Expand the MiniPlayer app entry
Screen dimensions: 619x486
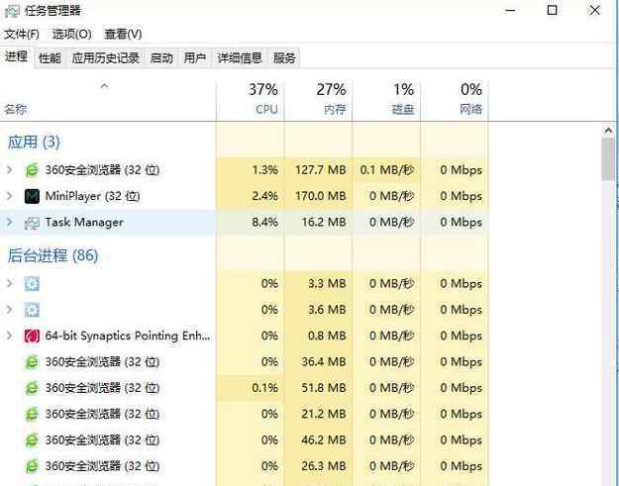click(10, 196)
